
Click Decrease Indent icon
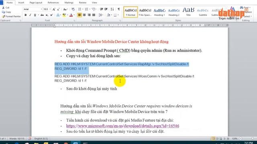[x=102, y=9]
